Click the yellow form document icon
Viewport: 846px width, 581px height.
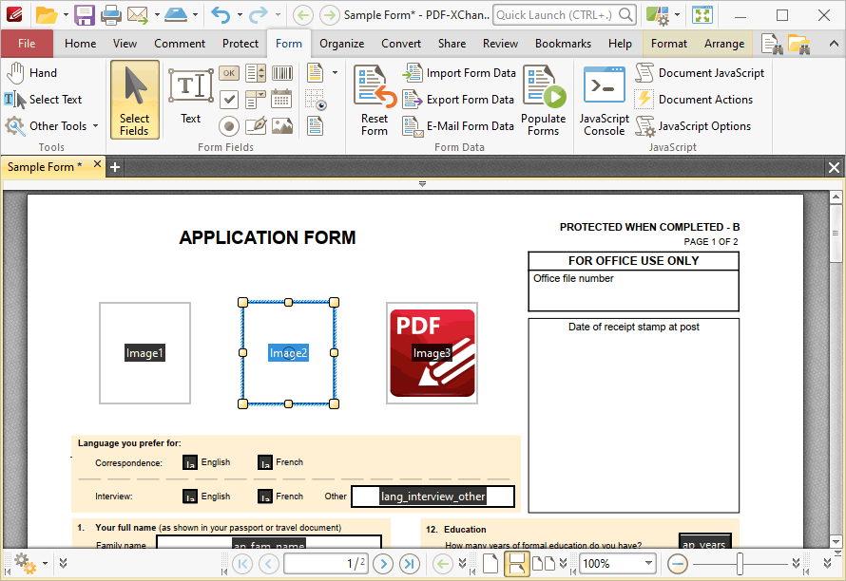[315, 73]
